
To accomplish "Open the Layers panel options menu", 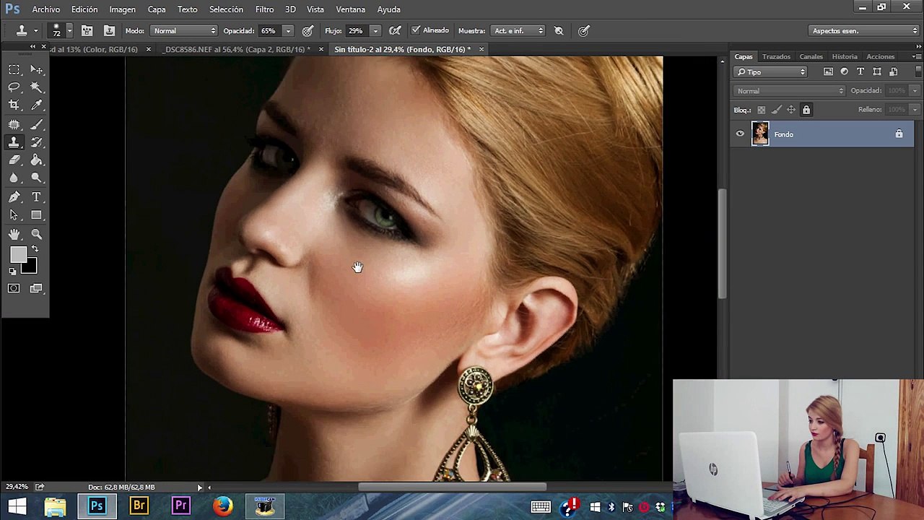I will click(917, 56).
